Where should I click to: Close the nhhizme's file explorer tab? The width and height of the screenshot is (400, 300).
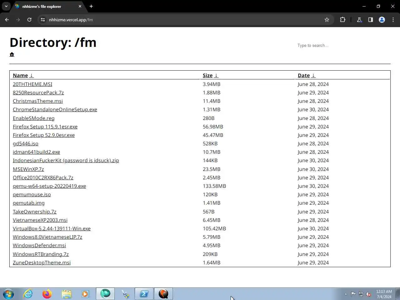[x=80, y=6]
